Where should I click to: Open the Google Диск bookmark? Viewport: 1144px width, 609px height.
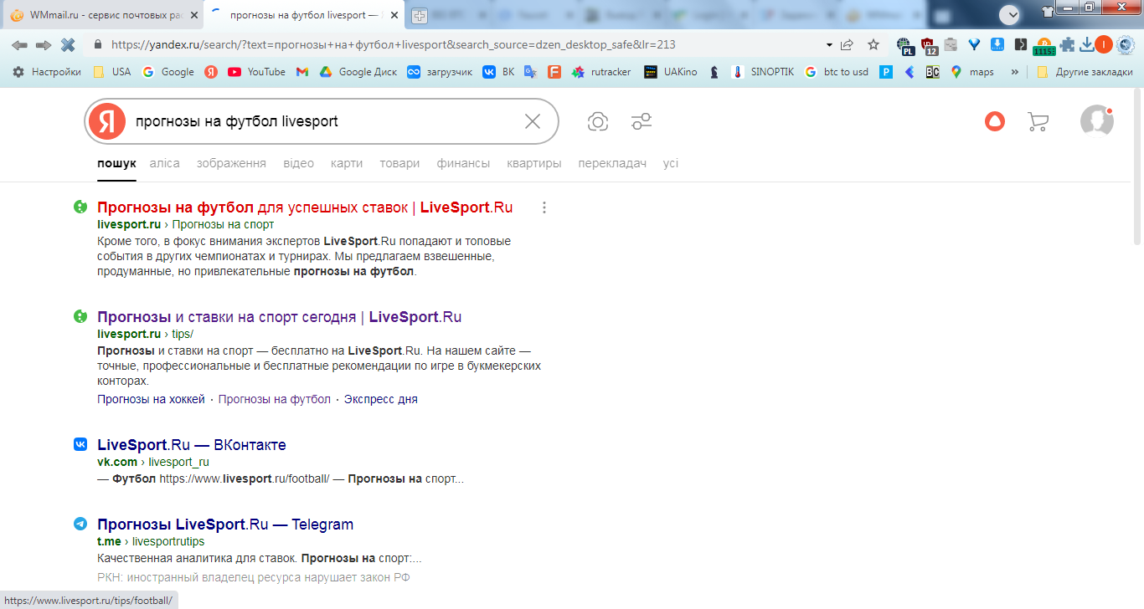click(358, 72)
